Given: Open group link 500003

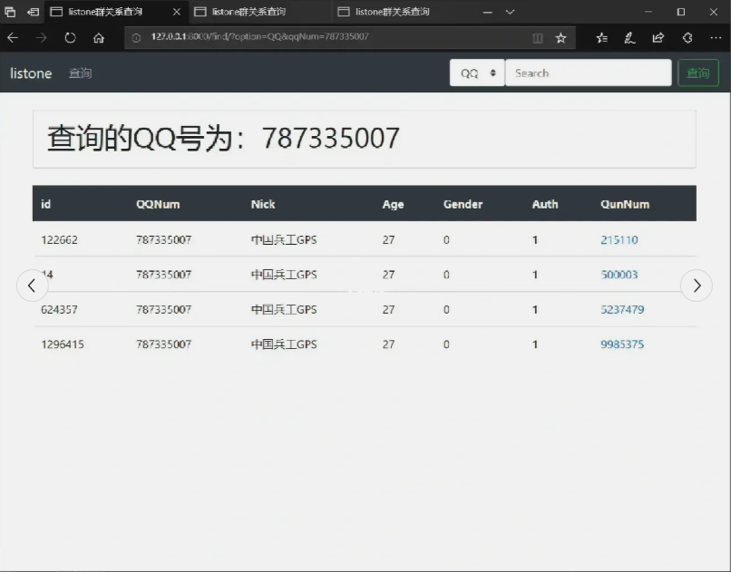Looking at the screenshot, I should [619, 275].
